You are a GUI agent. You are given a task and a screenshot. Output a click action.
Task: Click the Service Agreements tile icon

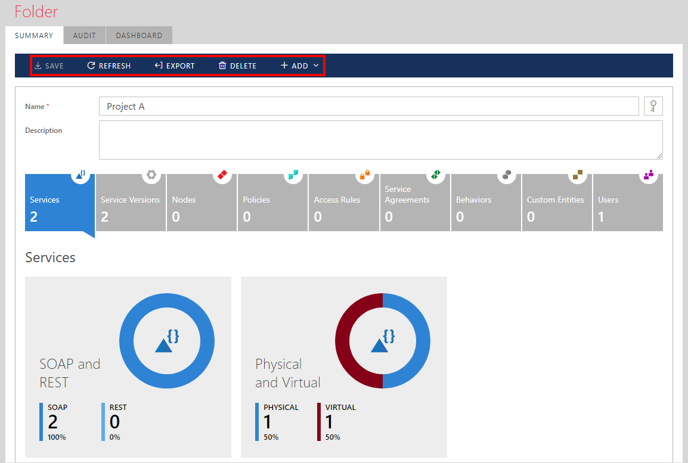(436, 175)
